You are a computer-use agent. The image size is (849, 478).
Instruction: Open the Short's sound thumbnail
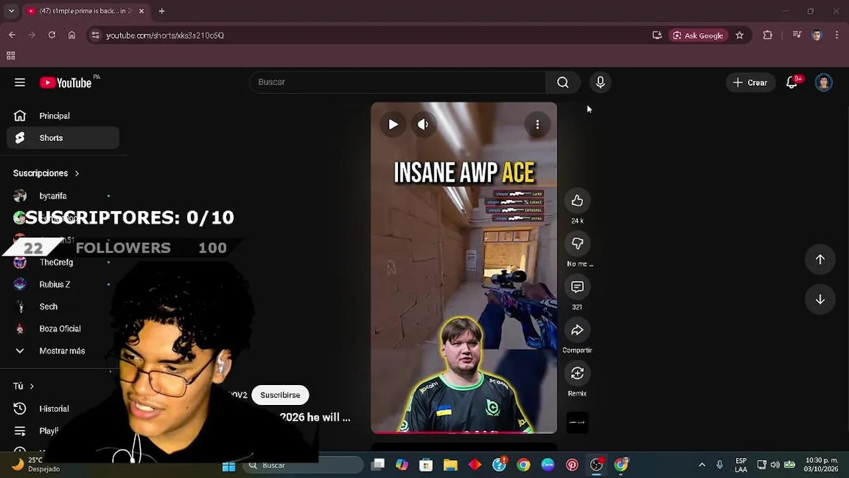(x=577, y=422)
